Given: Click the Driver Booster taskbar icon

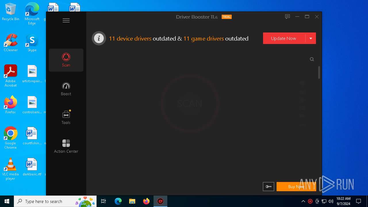Looking at the screenshot, I should [x=160, y=201].
